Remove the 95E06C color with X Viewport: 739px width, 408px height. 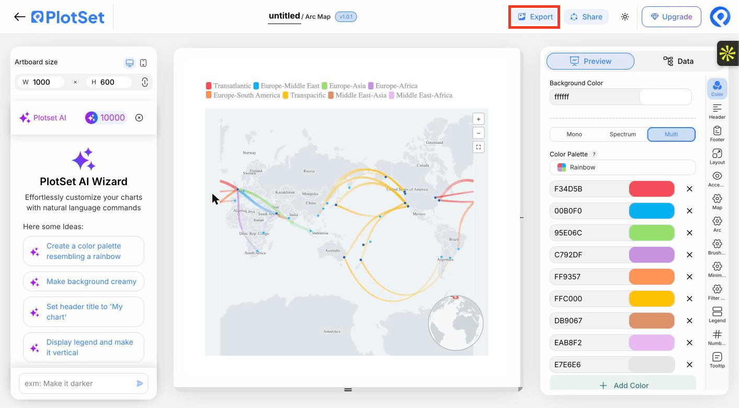pos(689,233)
